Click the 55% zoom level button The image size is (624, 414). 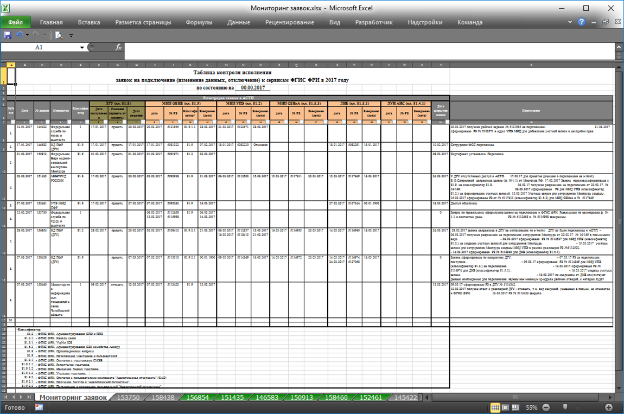pyautogui.click(x=532, y=407)
